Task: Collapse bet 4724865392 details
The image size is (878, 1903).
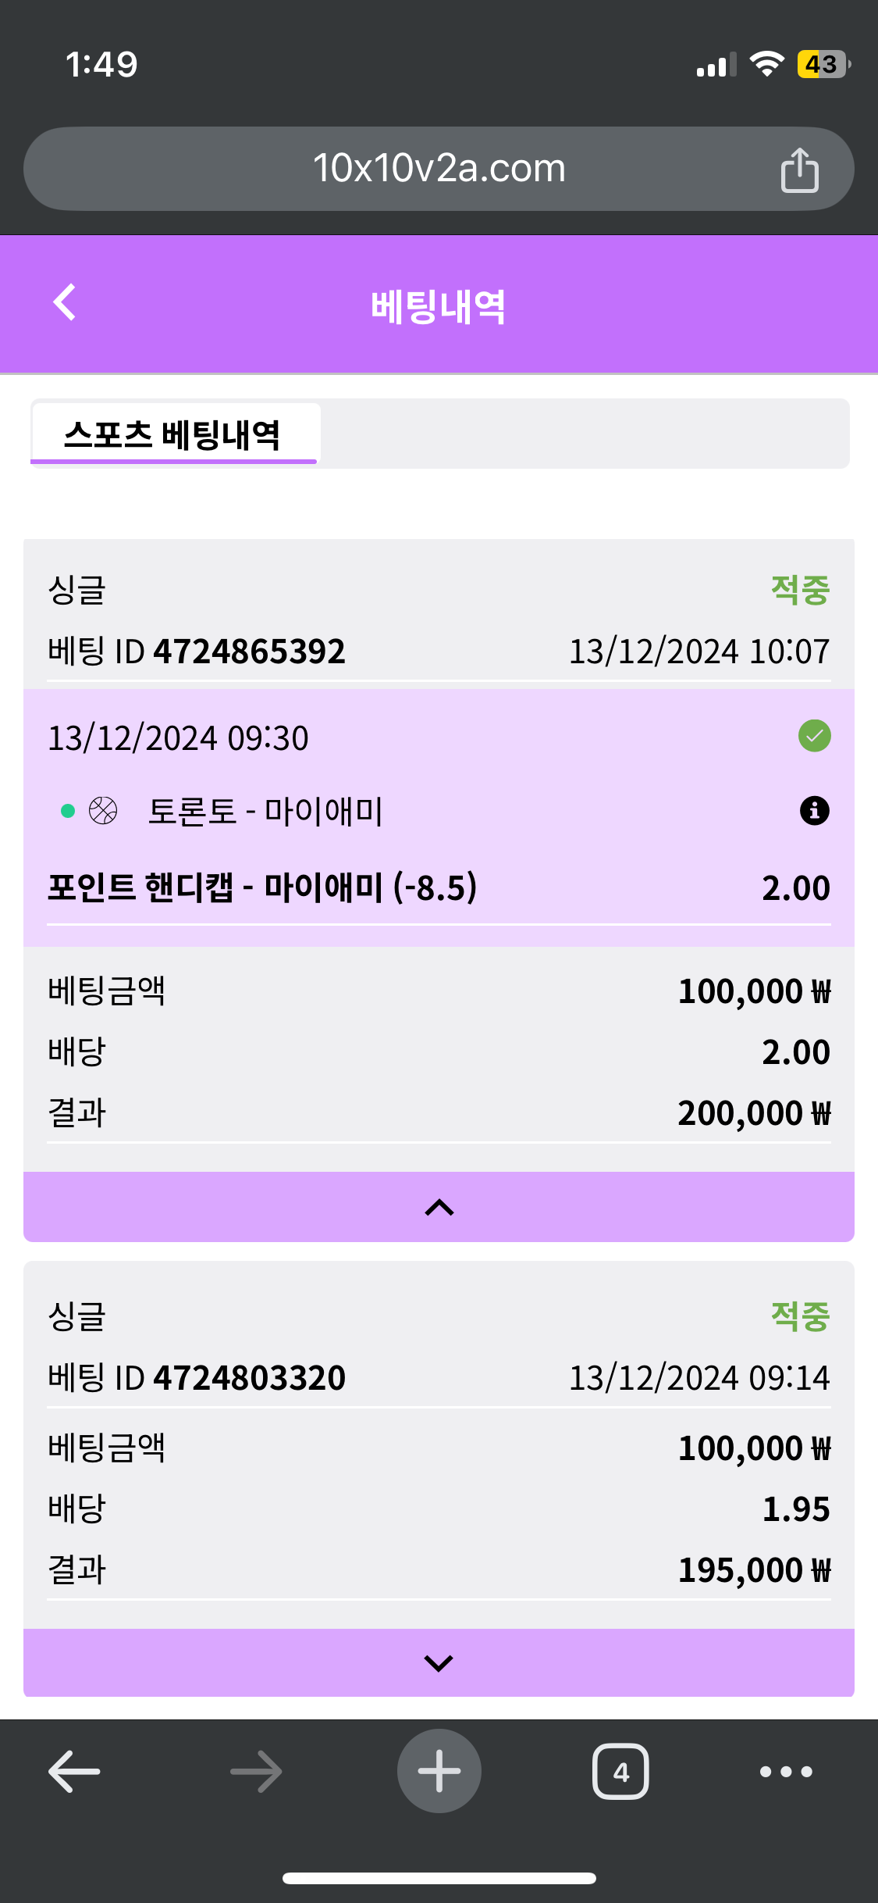Action: coord(439,1207)
